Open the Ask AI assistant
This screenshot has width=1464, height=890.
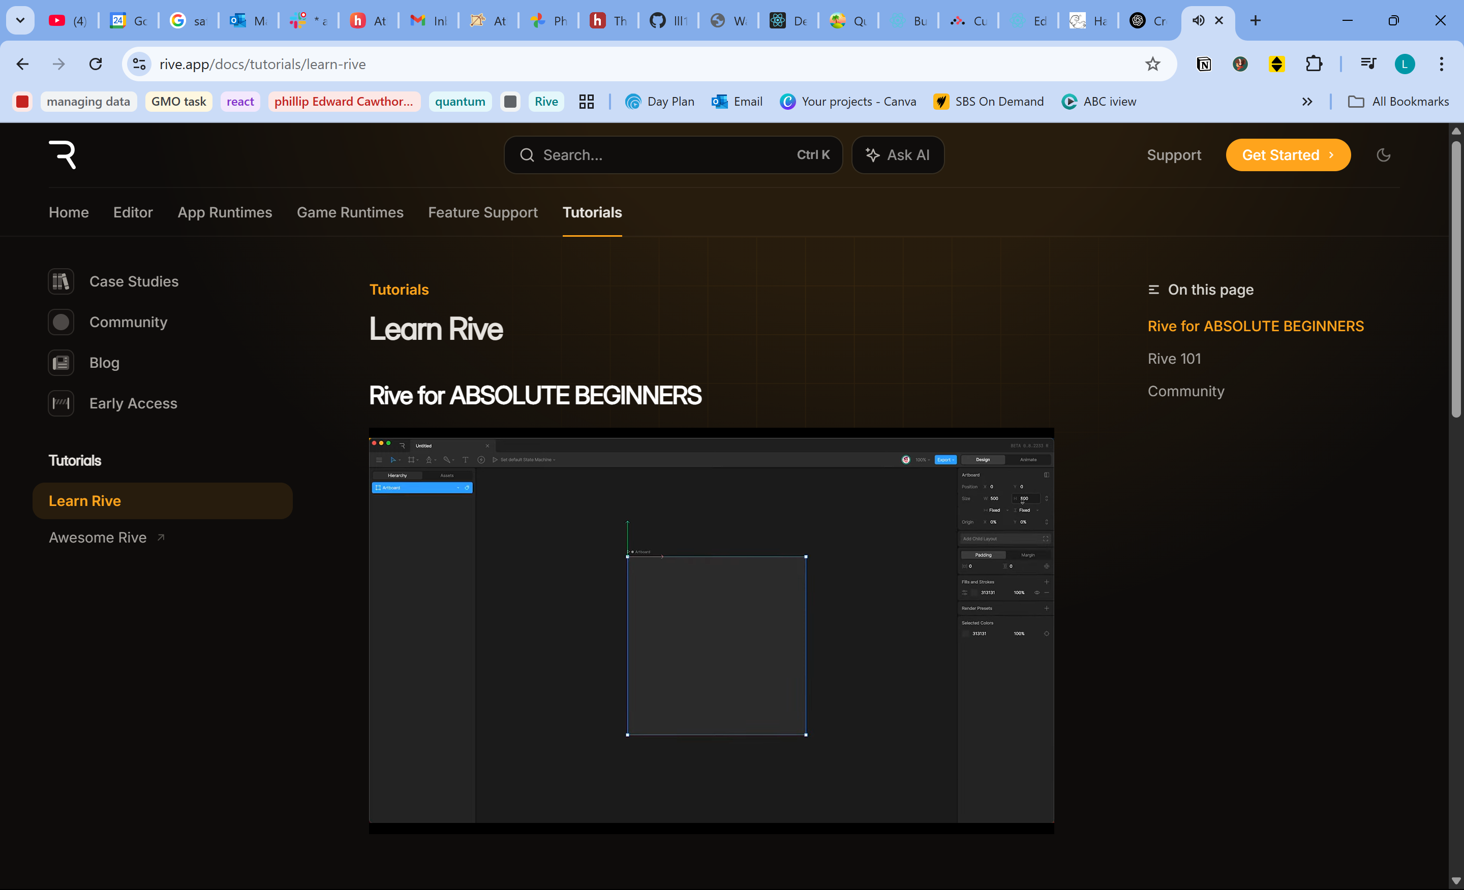(x=898, y=155)
